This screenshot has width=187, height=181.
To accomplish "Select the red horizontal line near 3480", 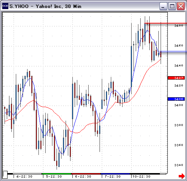I will pyautogui.click(x=166, y=23).
